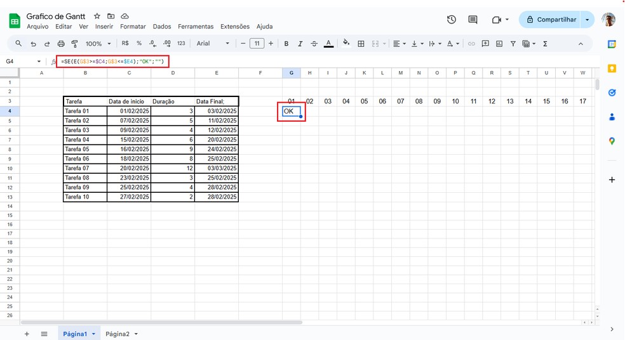Image resolution: width=625 pixels, height=340 pixels.
Task: Undo the last action
Action: pos(33,44)
